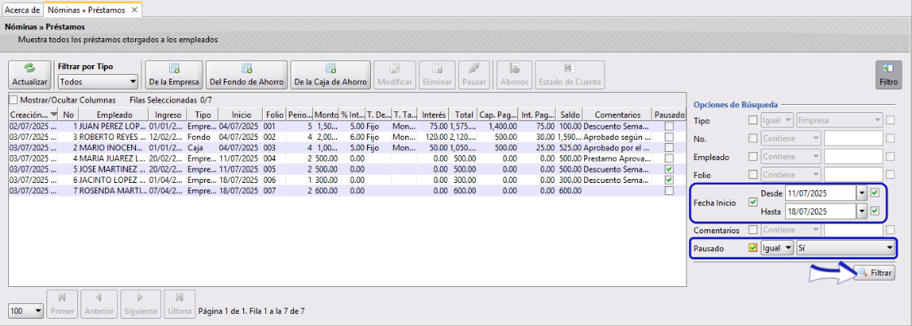
Task: Open the Empleado Contiene operator dropdown
Action: [791, 156]
